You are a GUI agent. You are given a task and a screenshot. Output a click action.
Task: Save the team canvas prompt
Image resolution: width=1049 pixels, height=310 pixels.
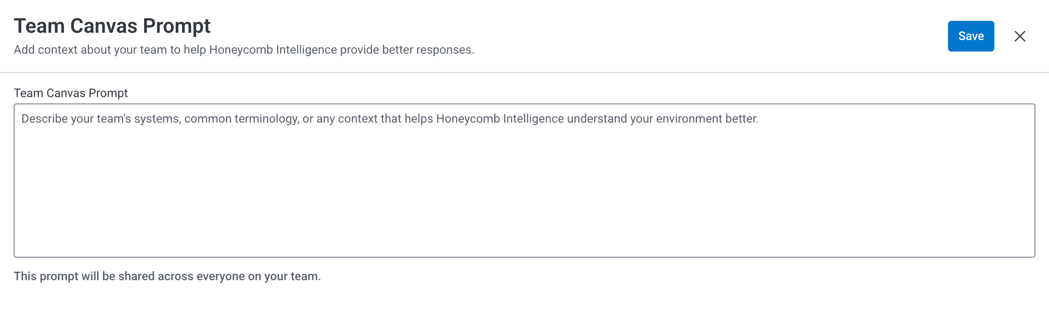(971, 36)
